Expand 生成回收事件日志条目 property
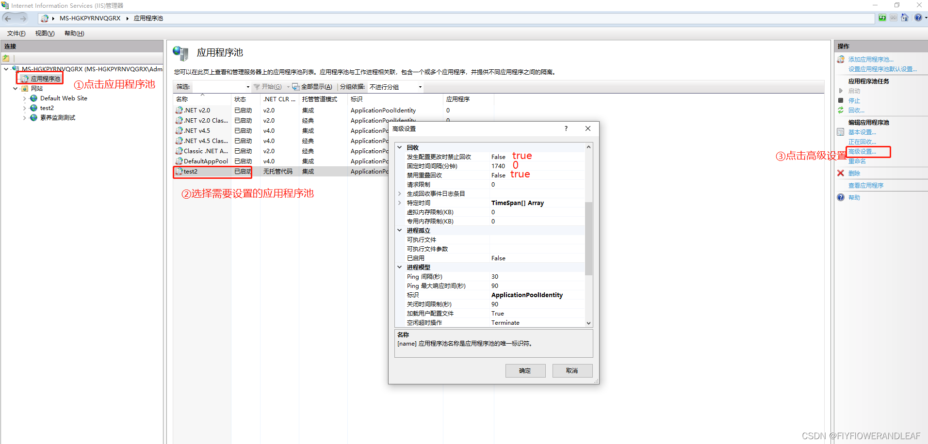 tap(400, 193)
